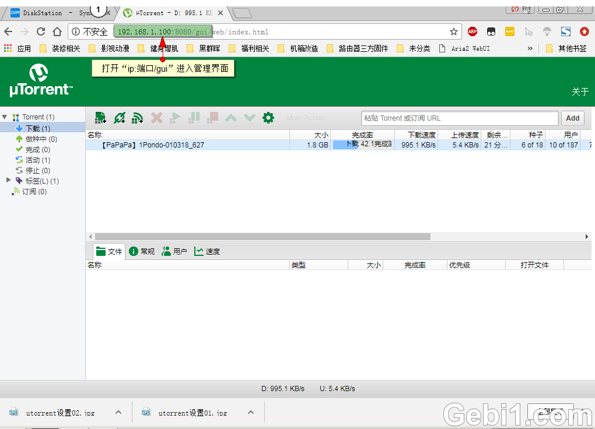Collapse the Torrent (1) tree node
Viewport: 595px width, 429px height.
5,116
